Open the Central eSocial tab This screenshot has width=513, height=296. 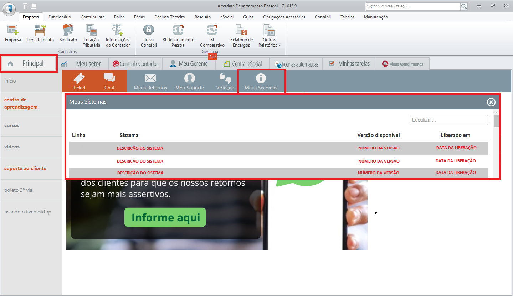[x=242, y=64]
